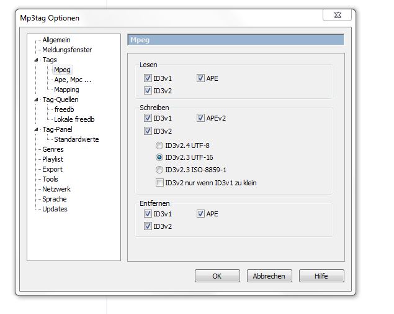Toggle ID3v2 checkbox under Lesen

tap(148, 91)
